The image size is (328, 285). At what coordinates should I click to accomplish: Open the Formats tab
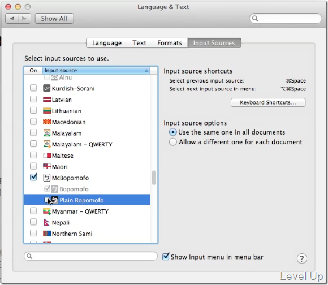coord(170,43)
